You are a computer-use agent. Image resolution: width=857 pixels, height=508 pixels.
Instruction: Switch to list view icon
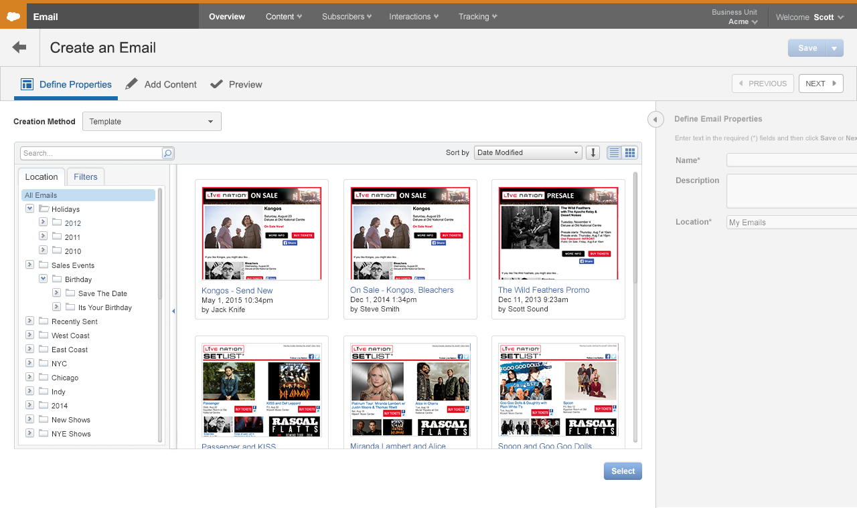(x=614, y=152)
